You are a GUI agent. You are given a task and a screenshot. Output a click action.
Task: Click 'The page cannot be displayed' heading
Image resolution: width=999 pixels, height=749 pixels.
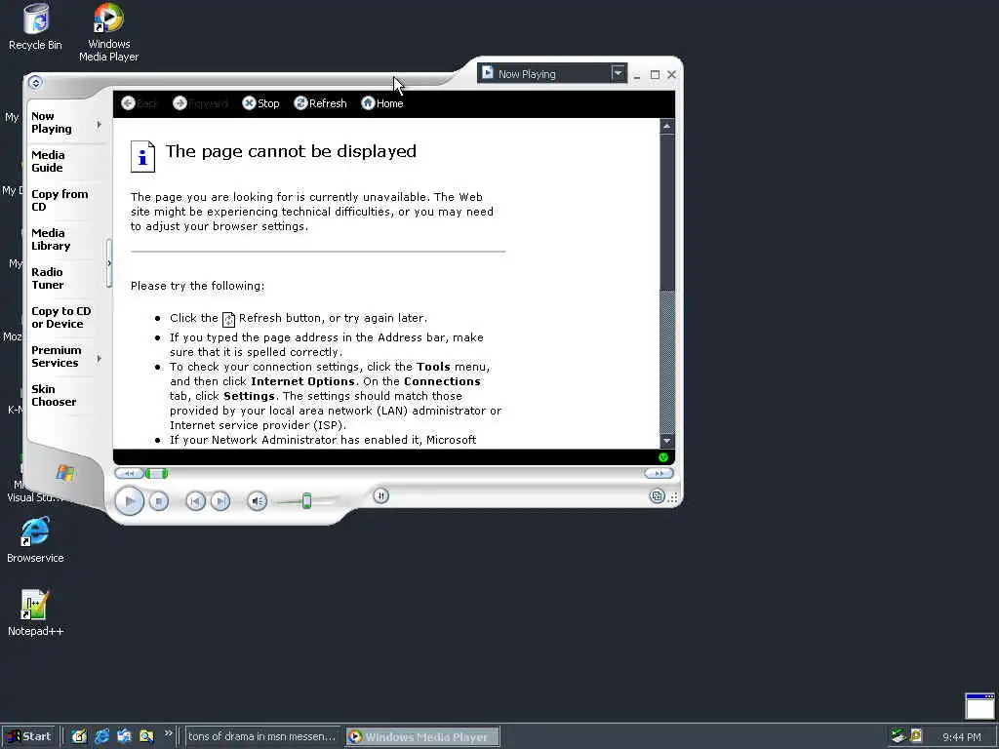pos(291,151)
